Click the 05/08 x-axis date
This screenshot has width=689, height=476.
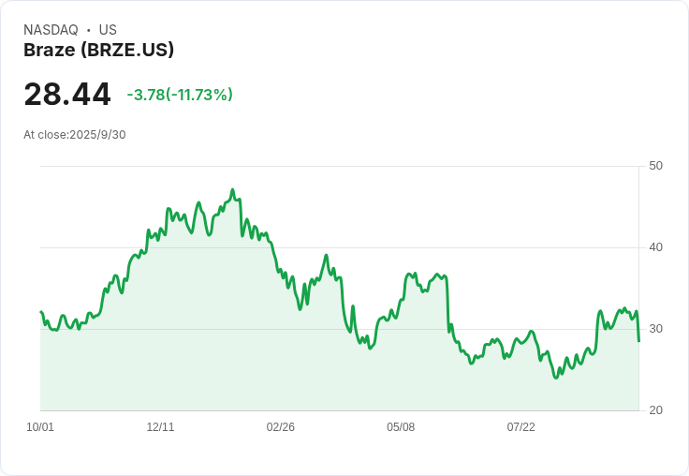(401, 427)
